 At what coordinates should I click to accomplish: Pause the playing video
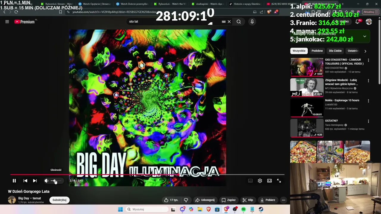(14, 181)
